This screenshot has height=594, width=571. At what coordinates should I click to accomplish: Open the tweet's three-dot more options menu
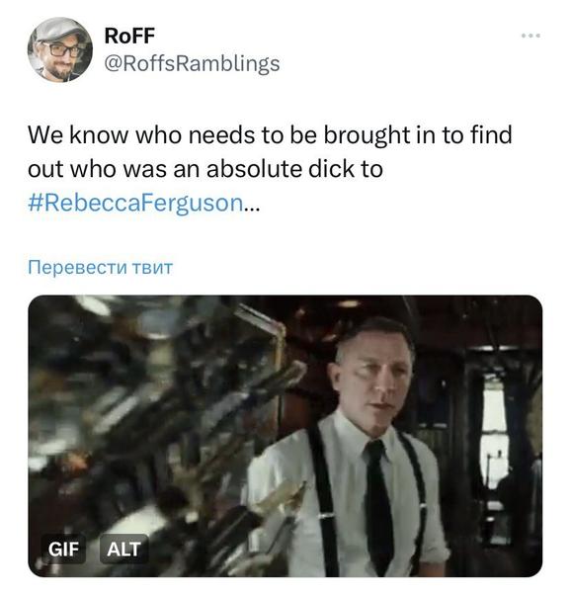[530, 36]
